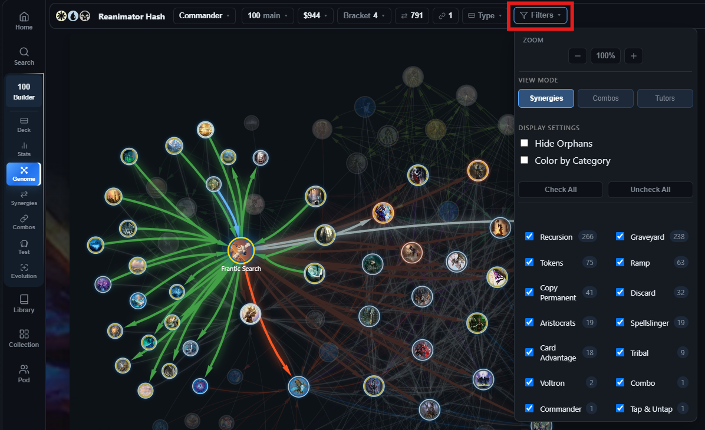The width and height of the screenshot is (705, 430).
Task: Click the Reanimator Hash deck title
Action: point(131,16)
